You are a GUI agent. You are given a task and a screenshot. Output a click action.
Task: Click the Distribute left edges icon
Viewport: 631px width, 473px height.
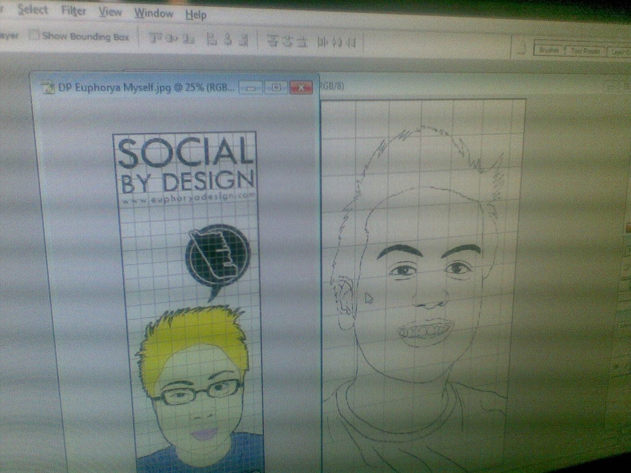[x=323, y=42]
